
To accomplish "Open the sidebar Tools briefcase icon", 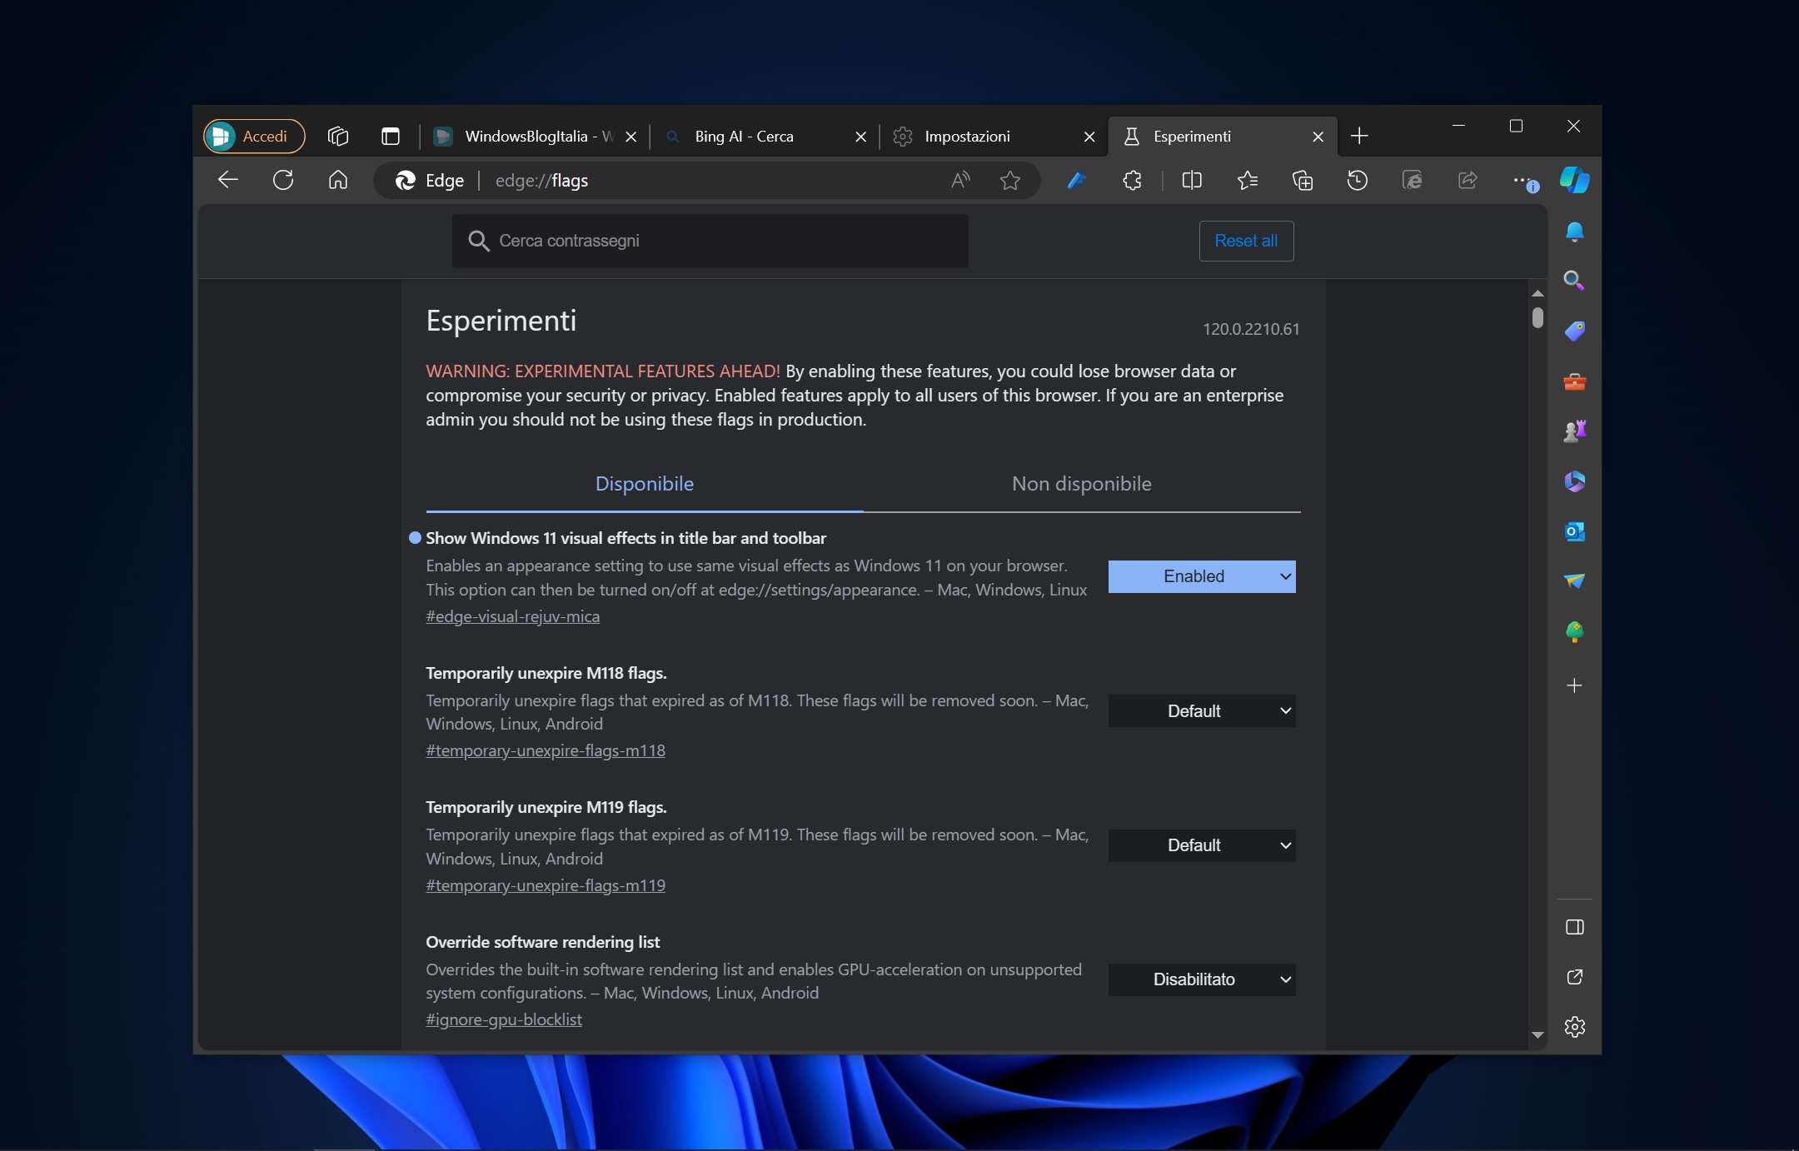I will click(1574, 382).
